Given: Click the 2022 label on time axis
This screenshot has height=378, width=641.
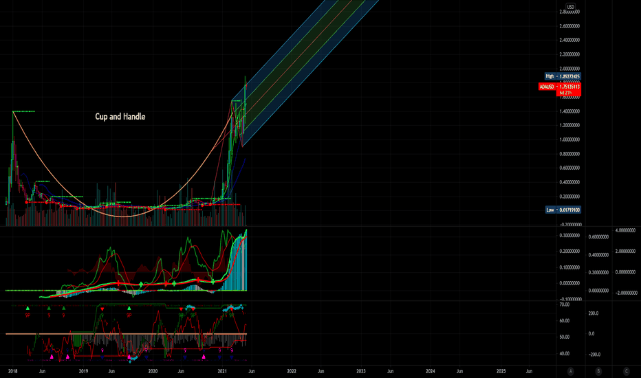Looking at the screenshot, I should pyautogui.click(x=292, y=371).
